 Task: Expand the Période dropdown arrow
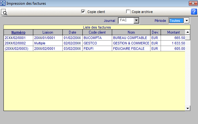point(187,21)
